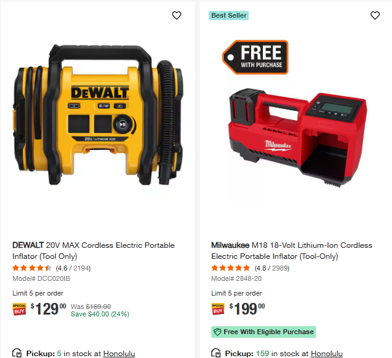Viewport: 392px width, 358px height.
Task: Open the DEWALT inflator product image
Action: tap(98, 115)
